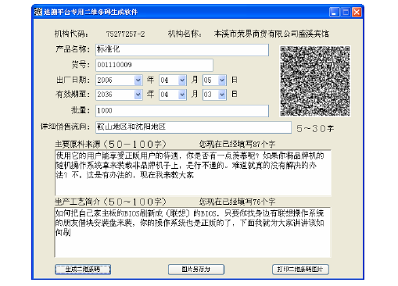Click the 您现在已经填写87个字 counter

237,144
